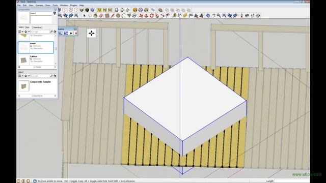The height and width of the screenshot is (183, 326).
Task: Click the Length measurement box
Action: pyautogui.click(x=292, y=181)
